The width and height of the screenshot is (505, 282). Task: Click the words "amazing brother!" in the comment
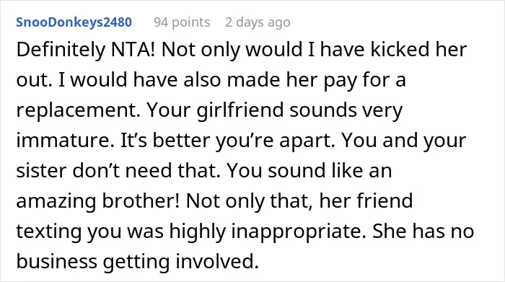pyautogui.click(x=97, y=201)
